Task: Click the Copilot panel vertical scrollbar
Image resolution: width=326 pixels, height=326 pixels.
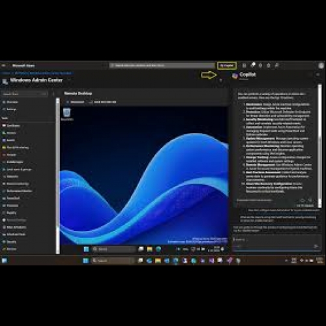Action: click(319, 145)
